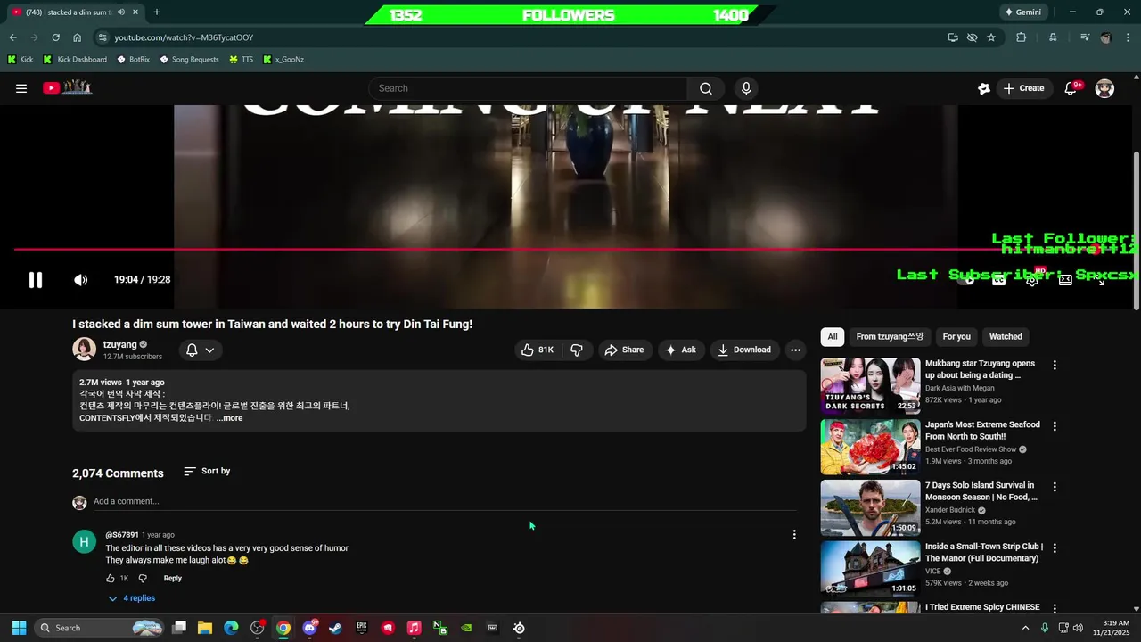The height and width of the screenshot is (642, 1141).
Task: Dislike the video with thumbs down
Action: [577, 350]
